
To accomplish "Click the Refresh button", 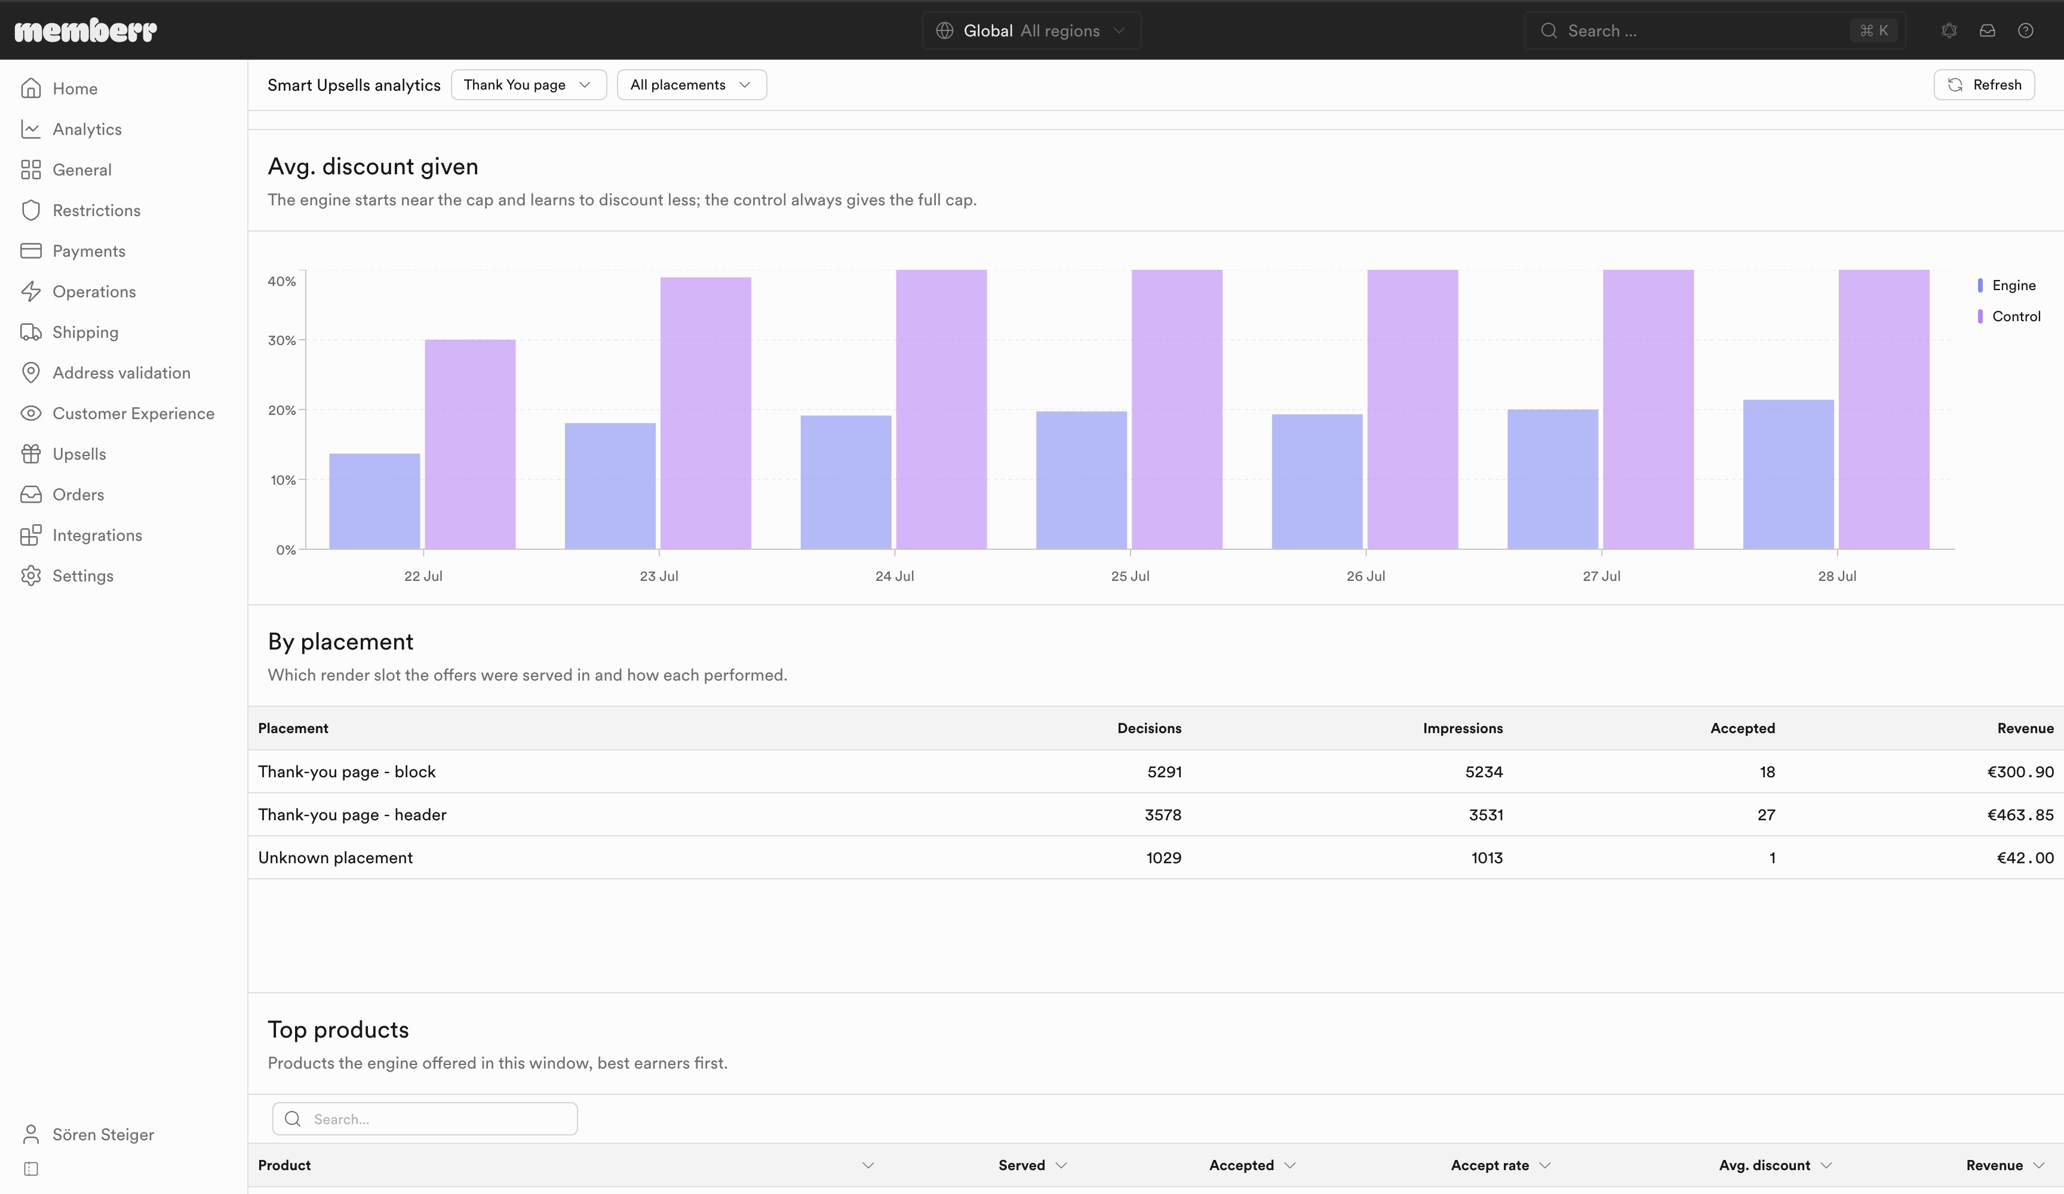I will pyautogui.click(x=1984, y=84).
